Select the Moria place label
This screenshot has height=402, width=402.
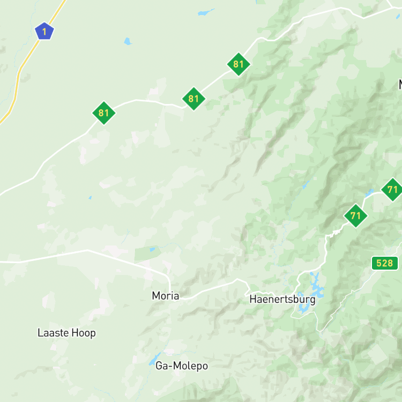166,295
